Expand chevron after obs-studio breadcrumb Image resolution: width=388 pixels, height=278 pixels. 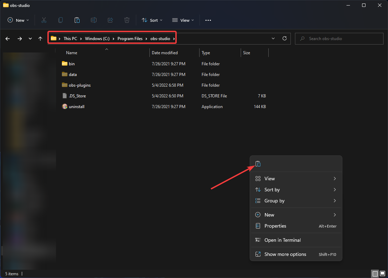click(x=174, y=39)
